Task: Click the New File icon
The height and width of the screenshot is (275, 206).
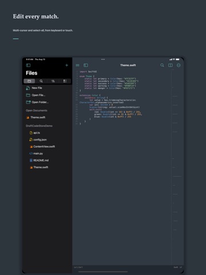Action: (x=28, y=88)
